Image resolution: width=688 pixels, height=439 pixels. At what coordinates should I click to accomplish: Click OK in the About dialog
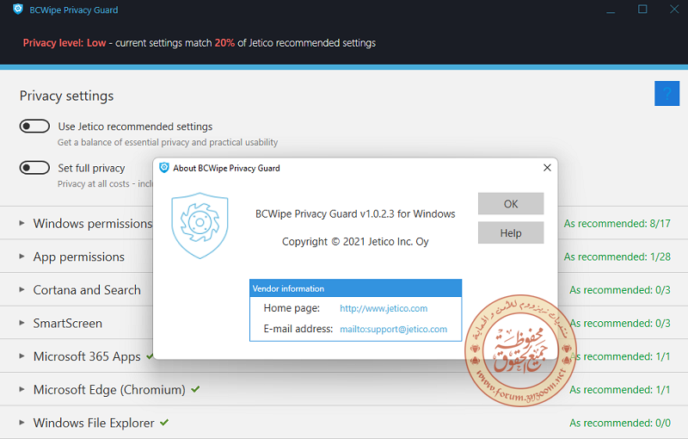click(x=511, y=204)
